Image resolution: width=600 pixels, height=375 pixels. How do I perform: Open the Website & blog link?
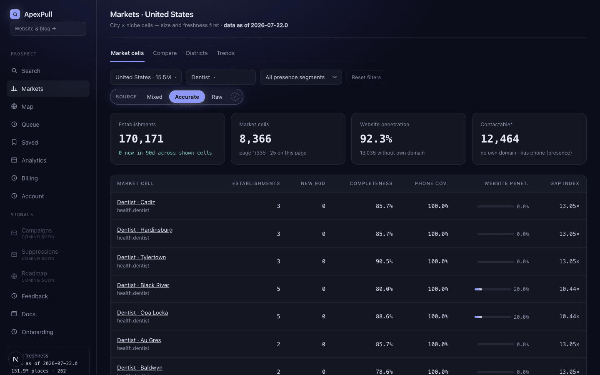(x=48, y=29)
